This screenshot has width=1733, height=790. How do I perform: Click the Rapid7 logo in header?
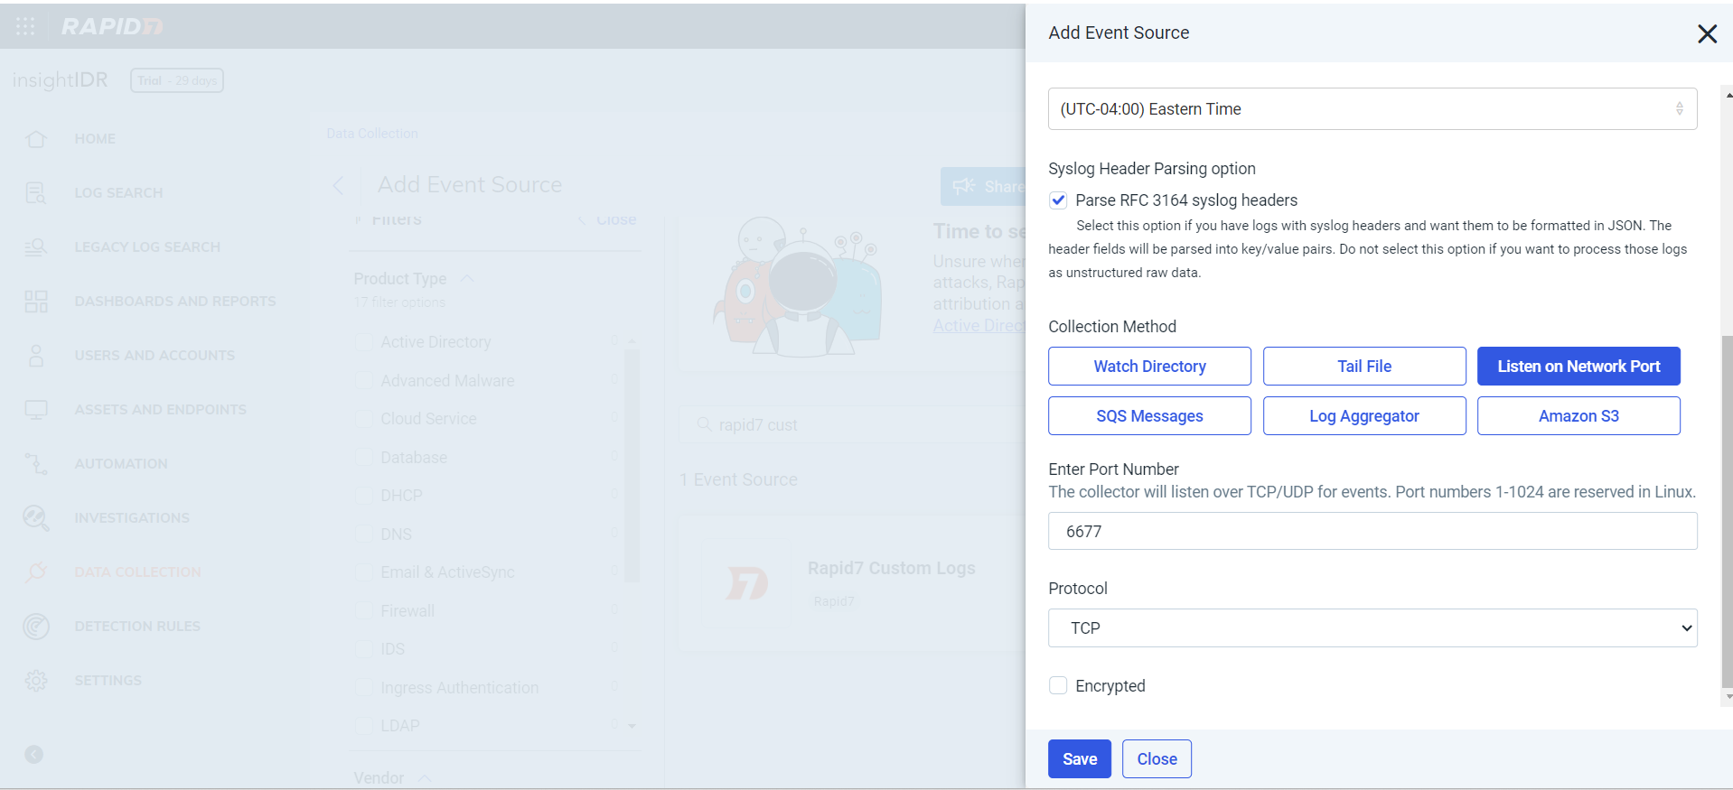(x=112, y=26)
